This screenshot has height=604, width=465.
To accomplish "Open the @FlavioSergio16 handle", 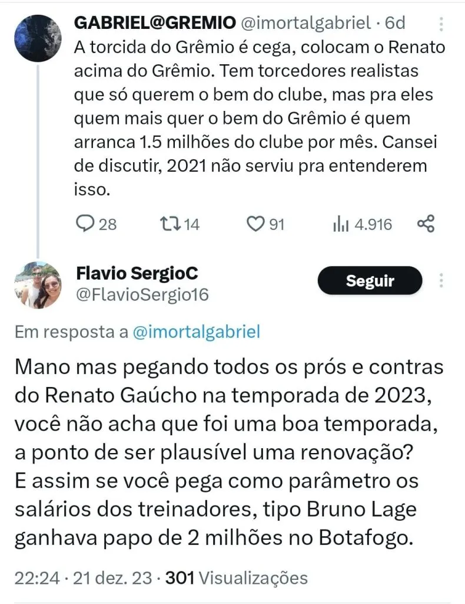I will [x=142, y=294].
